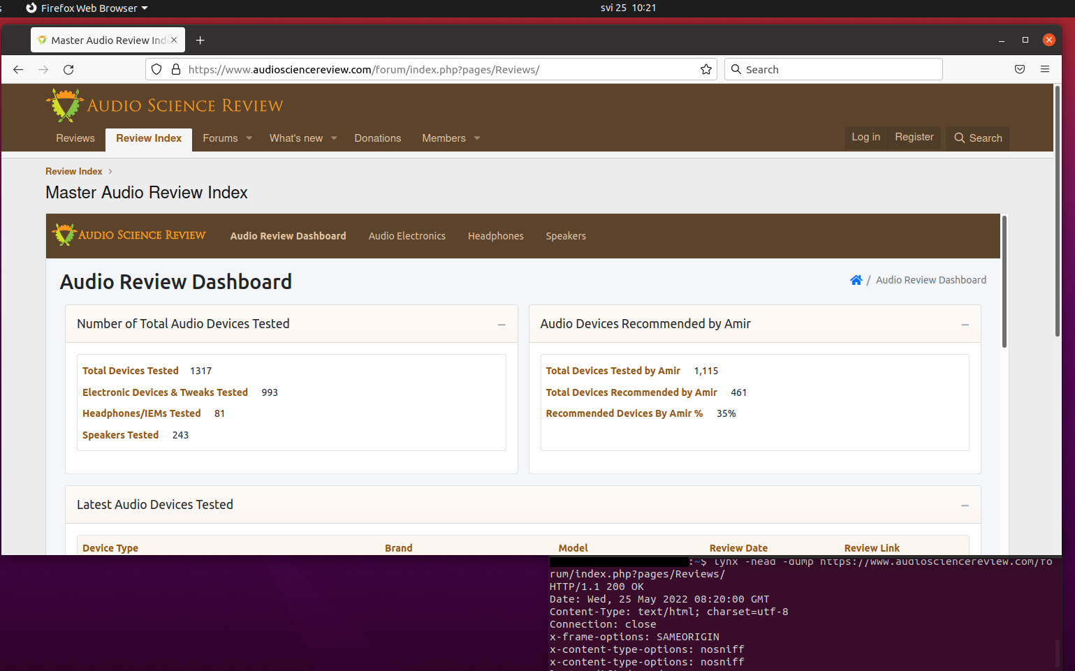Click the Log in button
Screen dimensions: 1075x671
[x=866, y=137]
